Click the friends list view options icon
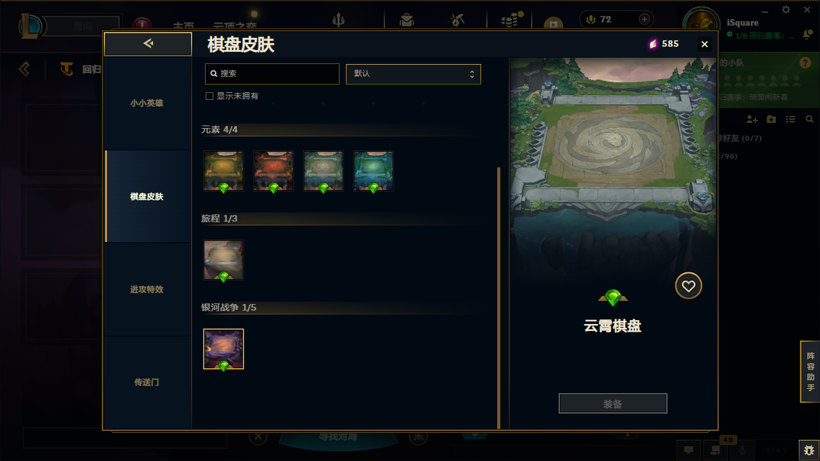Image resolution: width=820 pixels, height=461 pixels. (791, 120)
